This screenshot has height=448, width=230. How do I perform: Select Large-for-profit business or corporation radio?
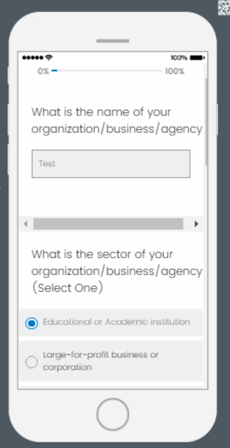pos(31,362)
